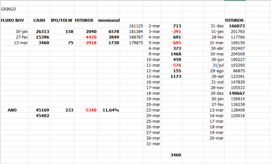Select msemanal value 1730
Screen dimensions: 271x164
[109, 43]
